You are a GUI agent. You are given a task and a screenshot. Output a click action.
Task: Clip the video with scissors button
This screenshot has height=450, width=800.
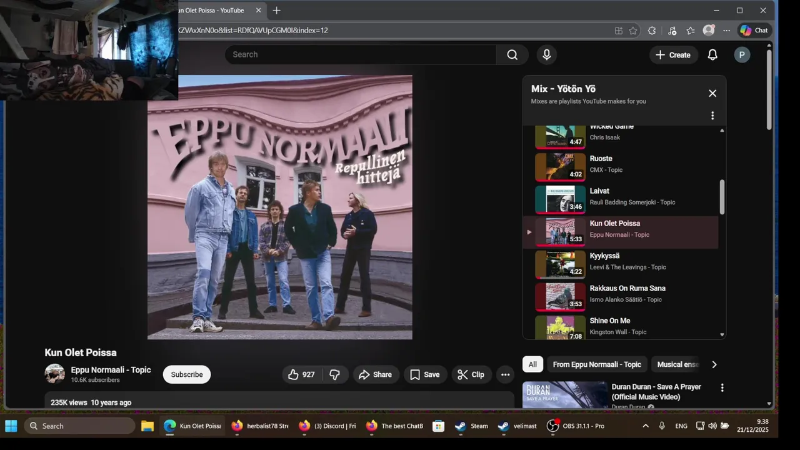point(471,374)
